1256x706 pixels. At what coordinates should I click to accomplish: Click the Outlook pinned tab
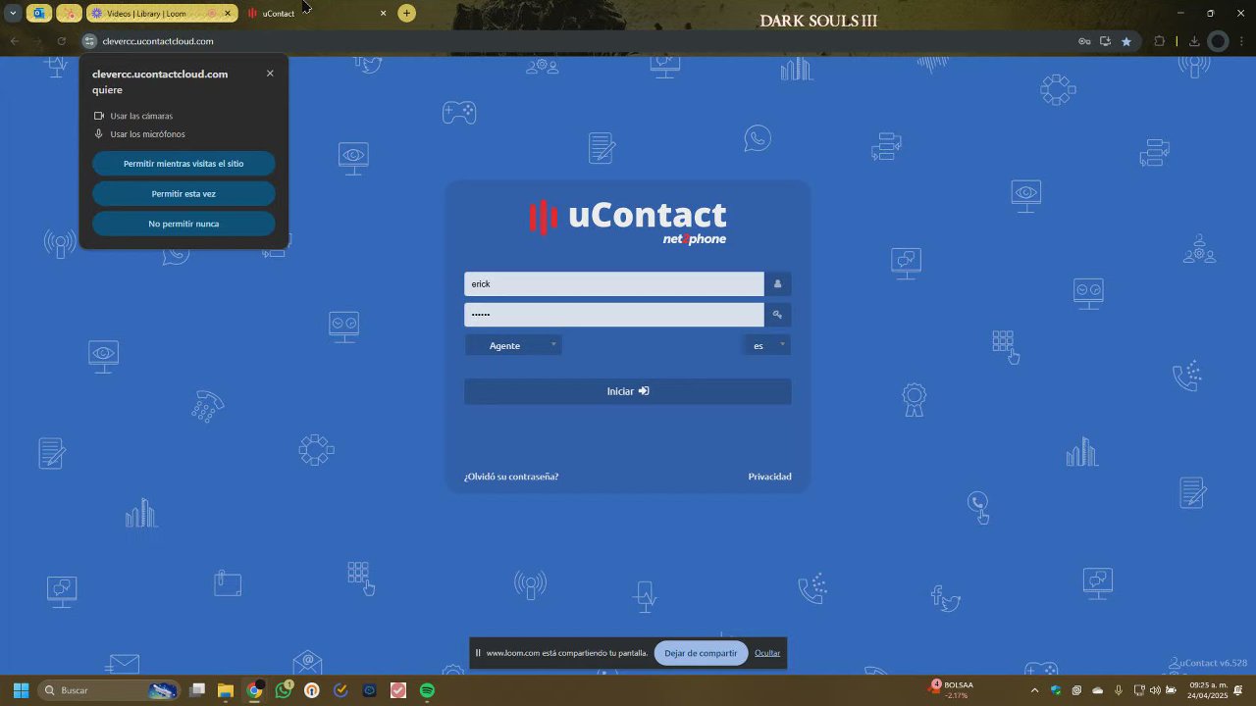point(39,13)
